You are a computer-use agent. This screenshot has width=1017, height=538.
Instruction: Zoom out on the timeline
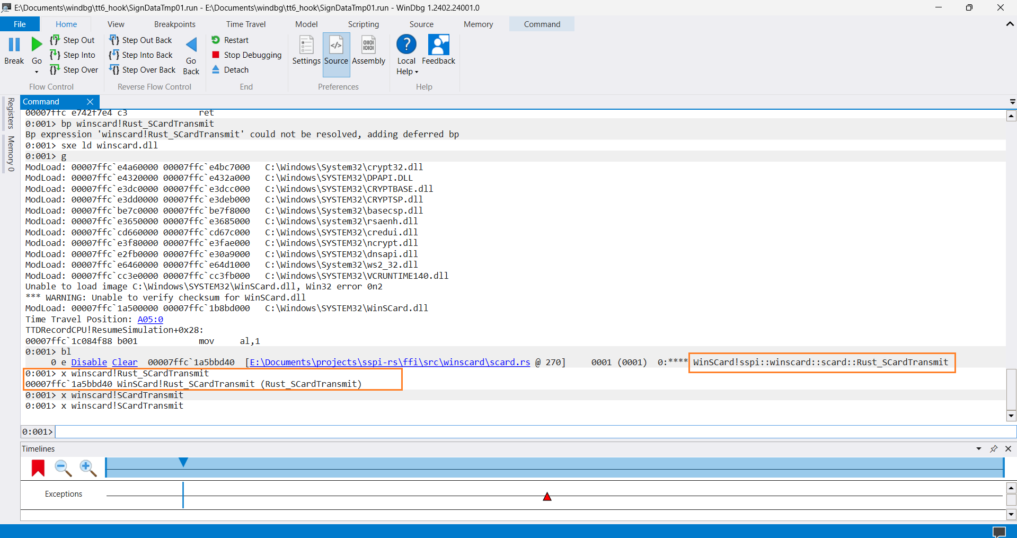(63, 468)
